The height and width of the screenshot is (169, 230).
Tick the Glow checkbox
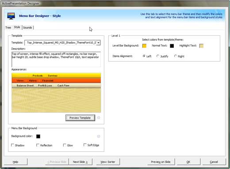65,145
